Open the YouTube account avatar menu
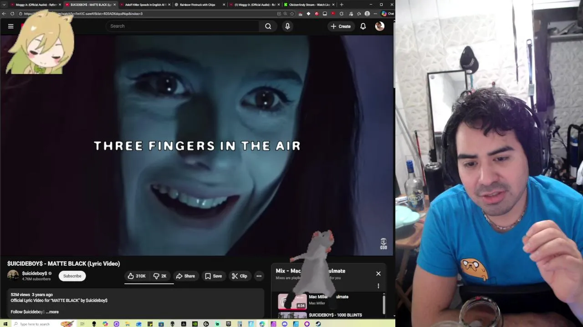This screenshot has width=583, height=327. [380, 26]
